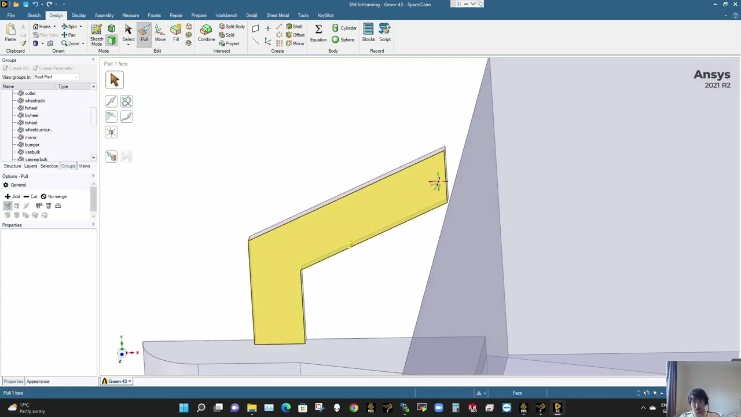Insert a Sphere body
Screen dimensions: 741x417
click(343, 39)
